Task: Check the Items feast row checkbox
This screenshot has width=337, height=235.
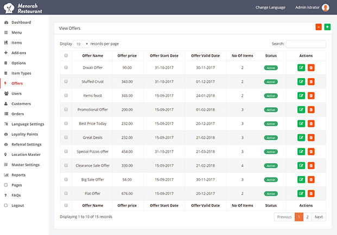Action: pyautogui.click(x=66, y=95)
